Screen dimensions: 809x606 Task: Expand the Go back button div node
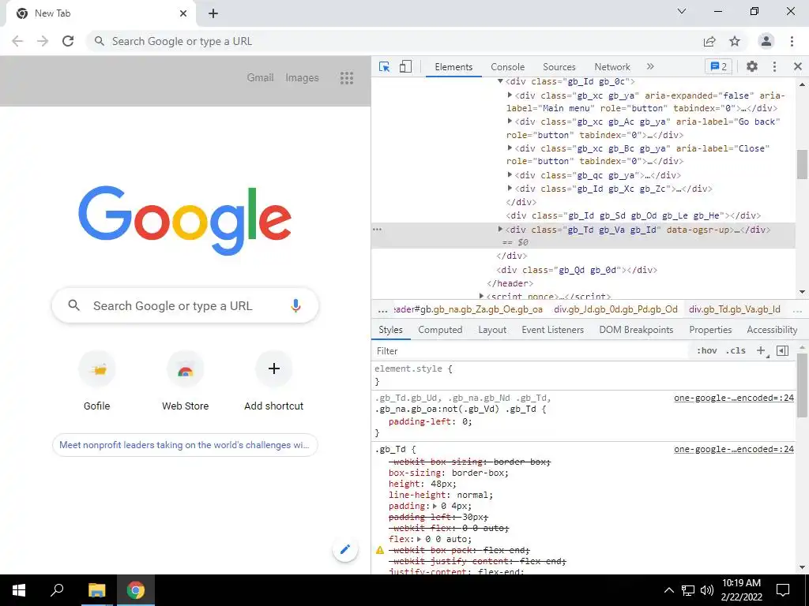[x=510, y=121]
